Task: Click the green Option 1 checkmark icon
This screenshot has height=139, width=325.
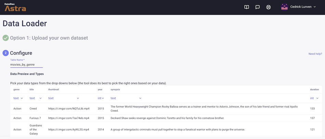Action: pos(6,38)
